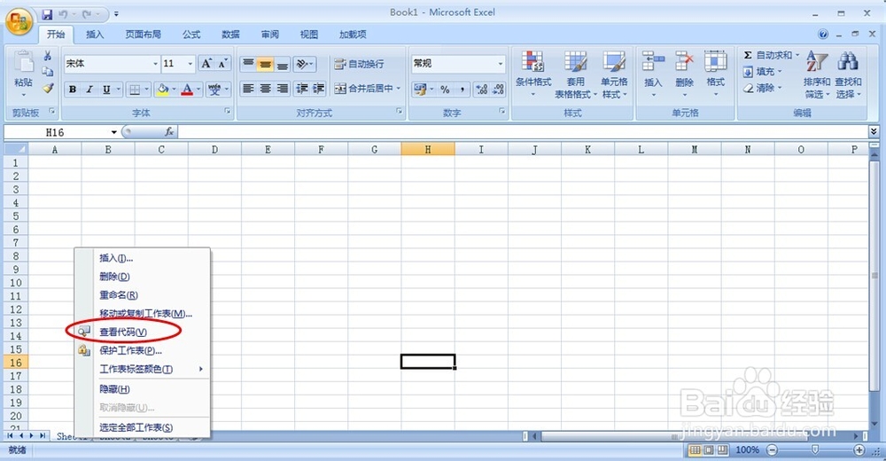Toggle top vertical align button
This screenshot has width=886, height=461.
[x=248, y=64]
